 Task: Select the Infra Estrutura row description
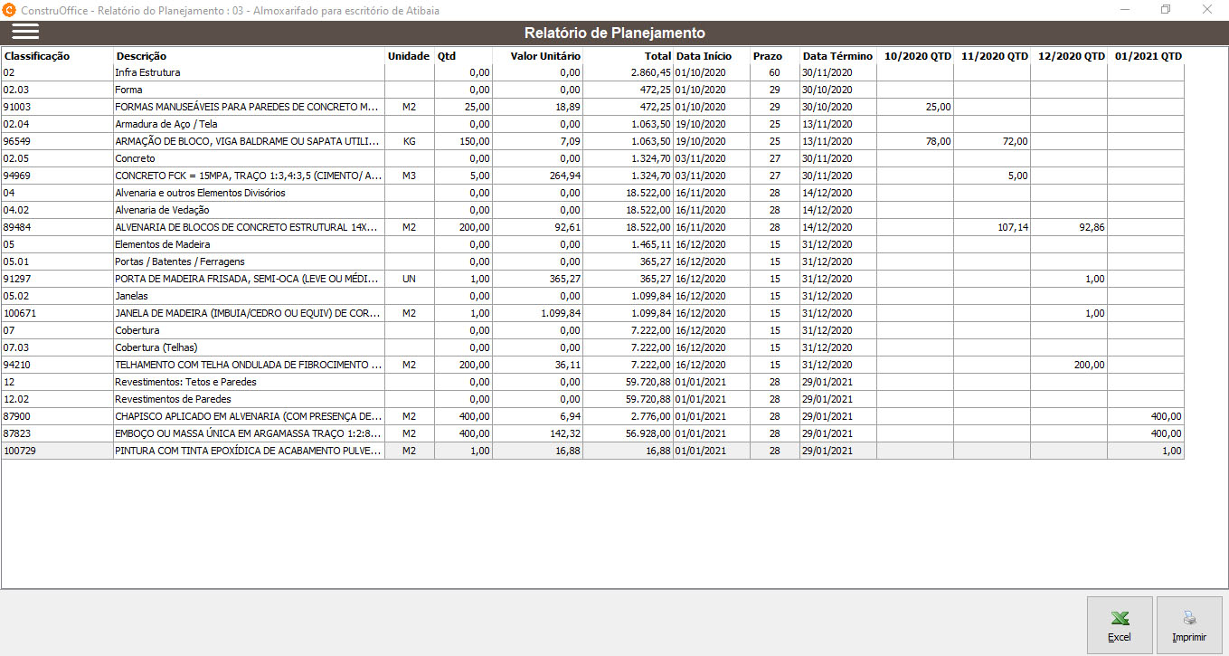tap(147, 72)
